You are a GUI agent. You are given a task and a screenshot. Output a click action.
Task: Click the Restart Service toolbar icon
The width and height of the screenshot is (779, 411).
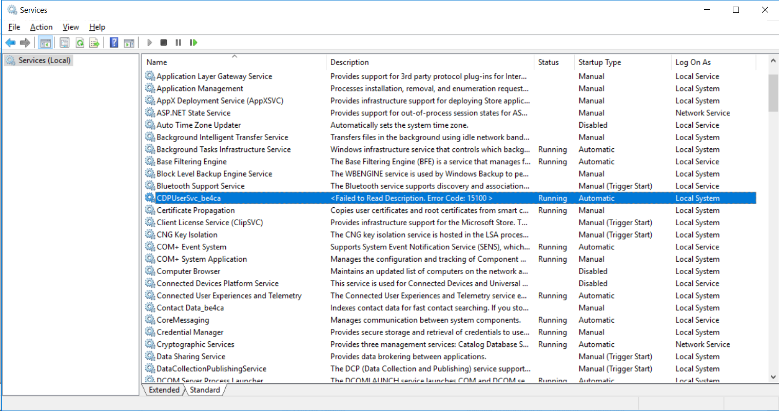[193, 43]
